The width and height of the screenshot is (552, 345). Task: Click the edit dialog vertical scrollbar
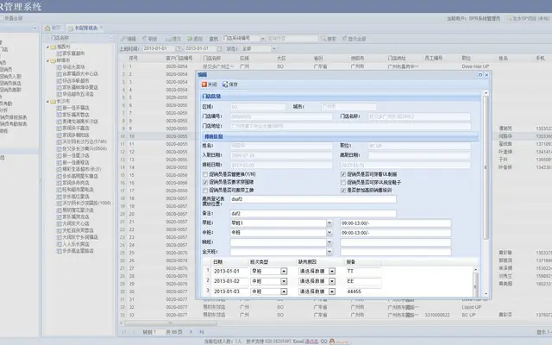point(486,169)
